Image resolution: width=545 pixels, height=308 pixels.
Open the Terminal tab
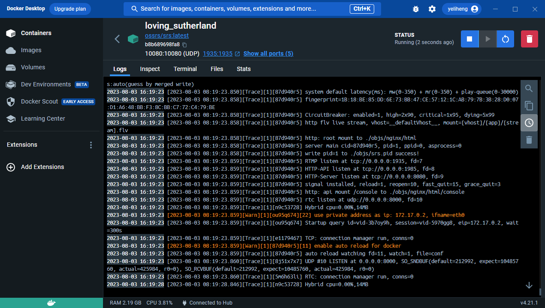tap(185, 69)
